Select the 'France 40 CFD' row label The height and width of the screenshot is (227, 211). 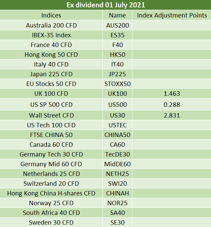coord(51,45)
